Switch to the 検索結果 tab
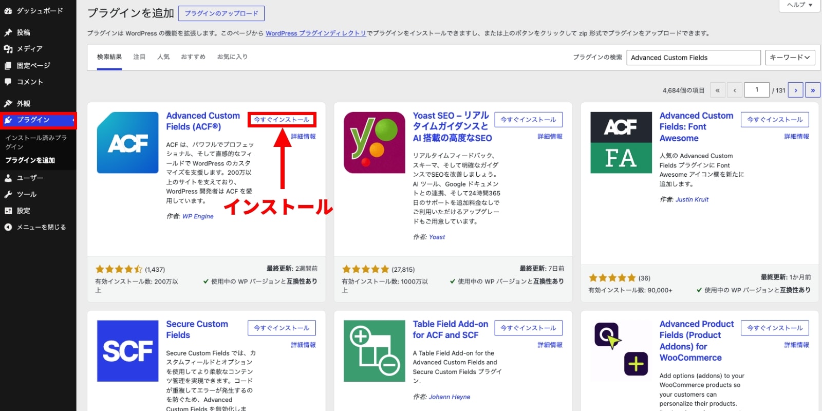The width and height of the screenshot is (822, 411). 109,57
